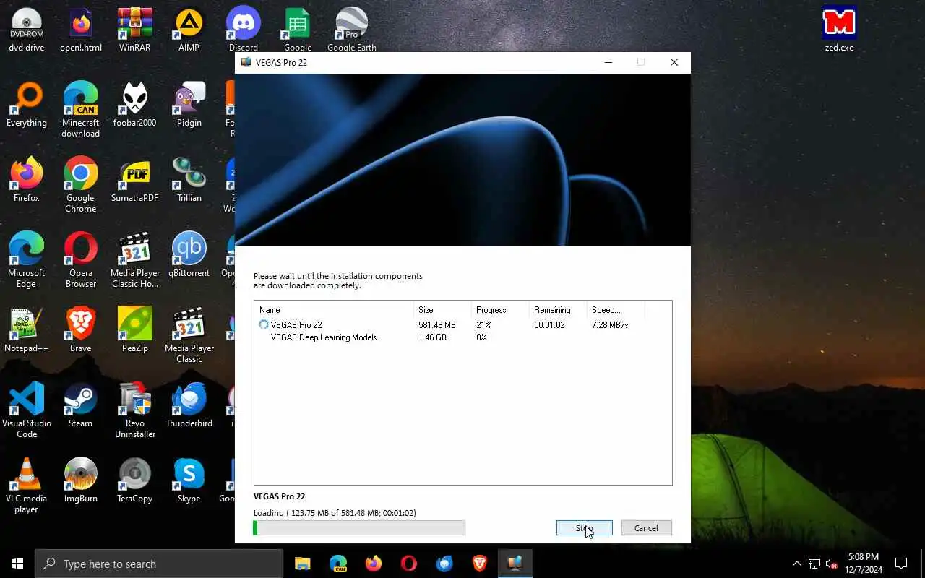The width and height of the screenshot is (925, 578).
Task: Select the Opera Browser desktop shortcut
Action: [81, 260]
